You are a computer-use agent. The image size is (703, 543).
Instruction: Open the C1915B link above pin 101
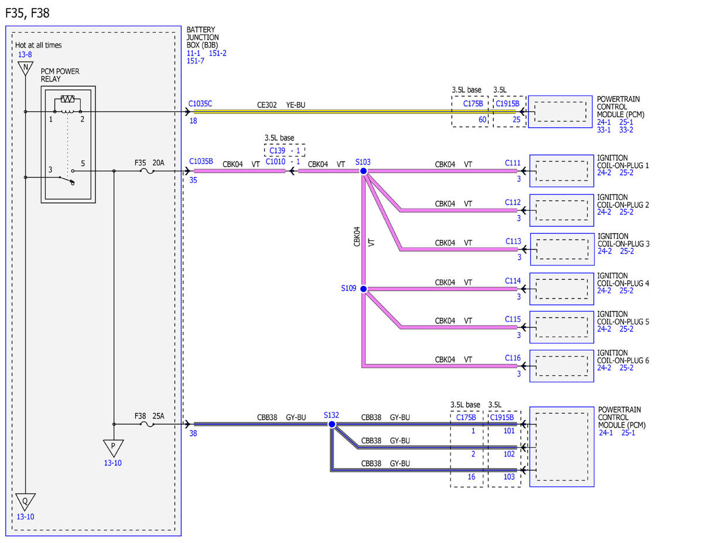[x=502, y=418]
